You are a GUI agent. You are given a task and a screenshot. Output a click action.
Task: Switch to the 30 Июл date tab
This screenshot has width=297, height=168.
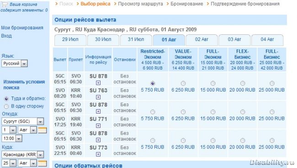coord(103,40)
